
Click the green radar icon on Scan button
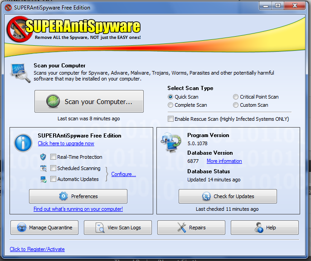coord(53,101)
